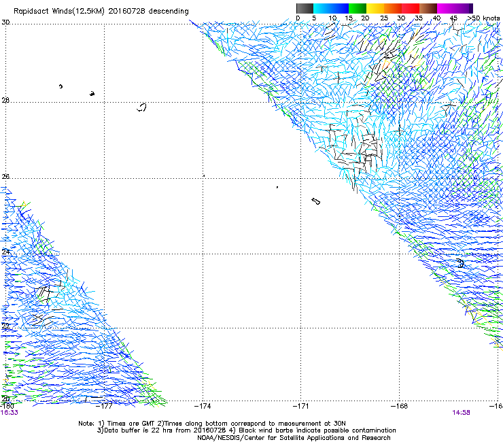Screen dimensions: 503x442
Task: Click the '>50 knots' legend label
Action: 483,18
